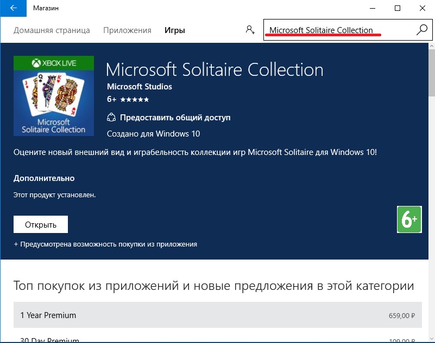The image size is (435, 343).
Task: Click the share icon beside Предоставить общий доступ
Action: pyautogui.click(x=111, y=117)
